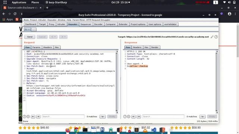This screenshot has height=134, width=239.
Task: Open request pane search settings gear icon
Action: [28, 117]
